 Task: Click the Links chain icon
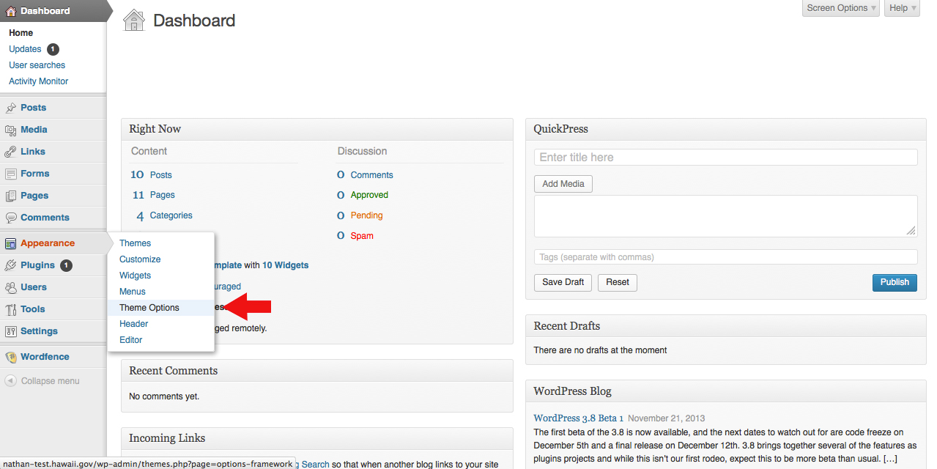[10, 152]
